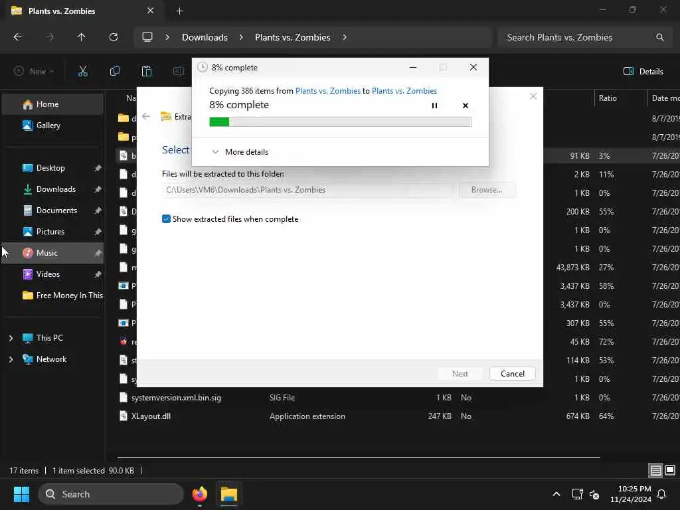The width and height of the screenshot is (680, 510).
Task: Click the horizontal scrollbar
Action: coord(359,457)
